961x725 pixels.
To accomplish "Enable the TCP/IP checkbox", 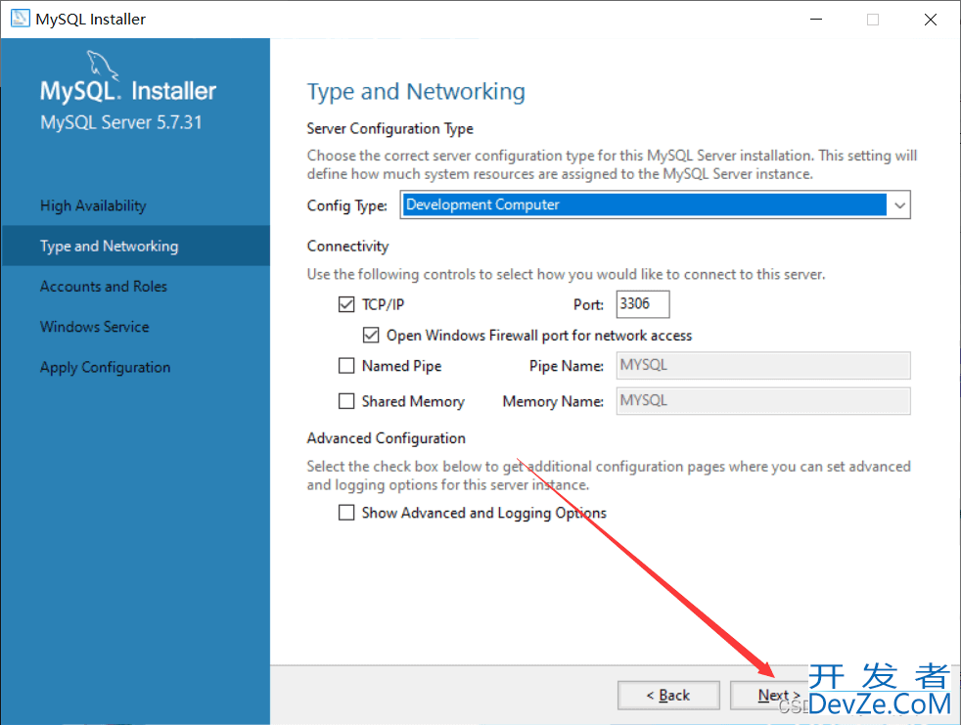I will pos(346,304).
